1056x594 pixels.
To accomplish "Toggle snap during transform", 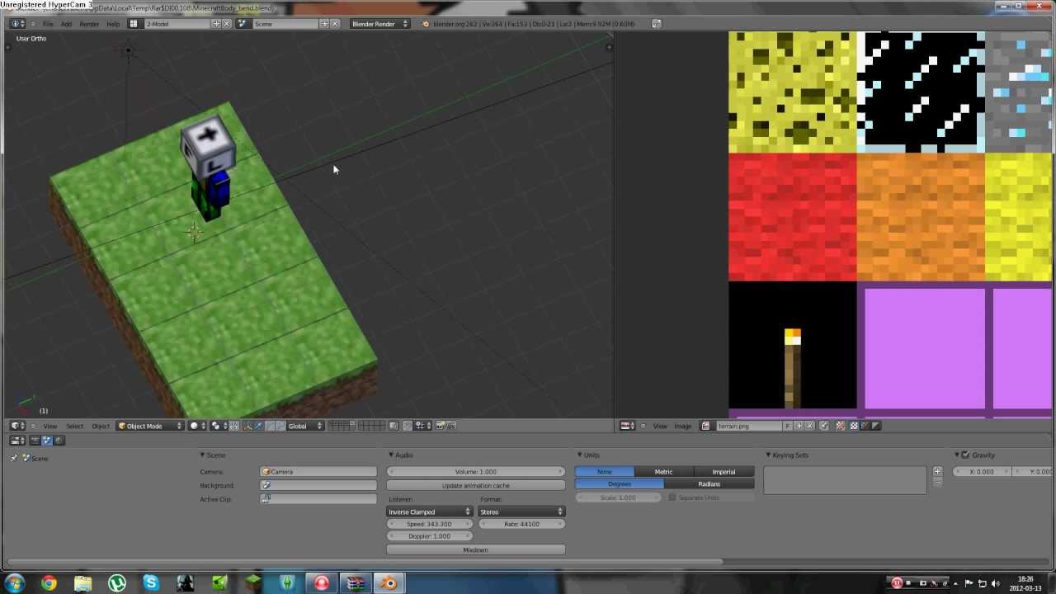I will click(407, 426).
